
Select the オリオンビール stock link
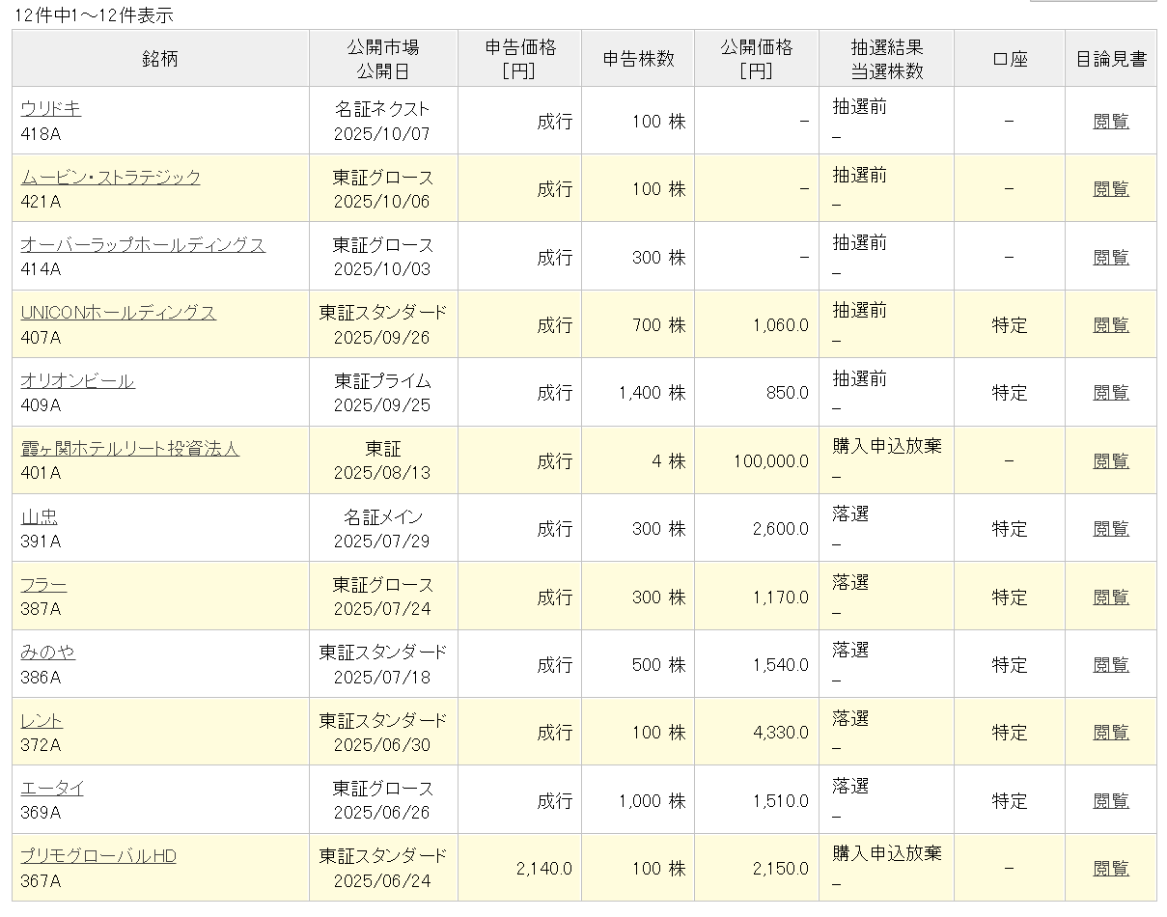click(77, 380)
